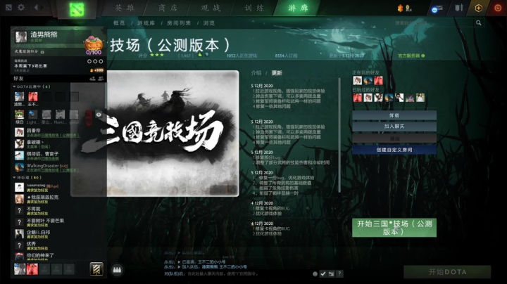The height and width of the screenshot is (284, 507).
Task: Click the chat checkmark icon
Action: (x=323, y=273)
